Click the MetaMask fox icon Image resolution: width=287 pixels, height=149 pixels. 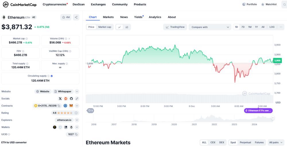point(71,106)
